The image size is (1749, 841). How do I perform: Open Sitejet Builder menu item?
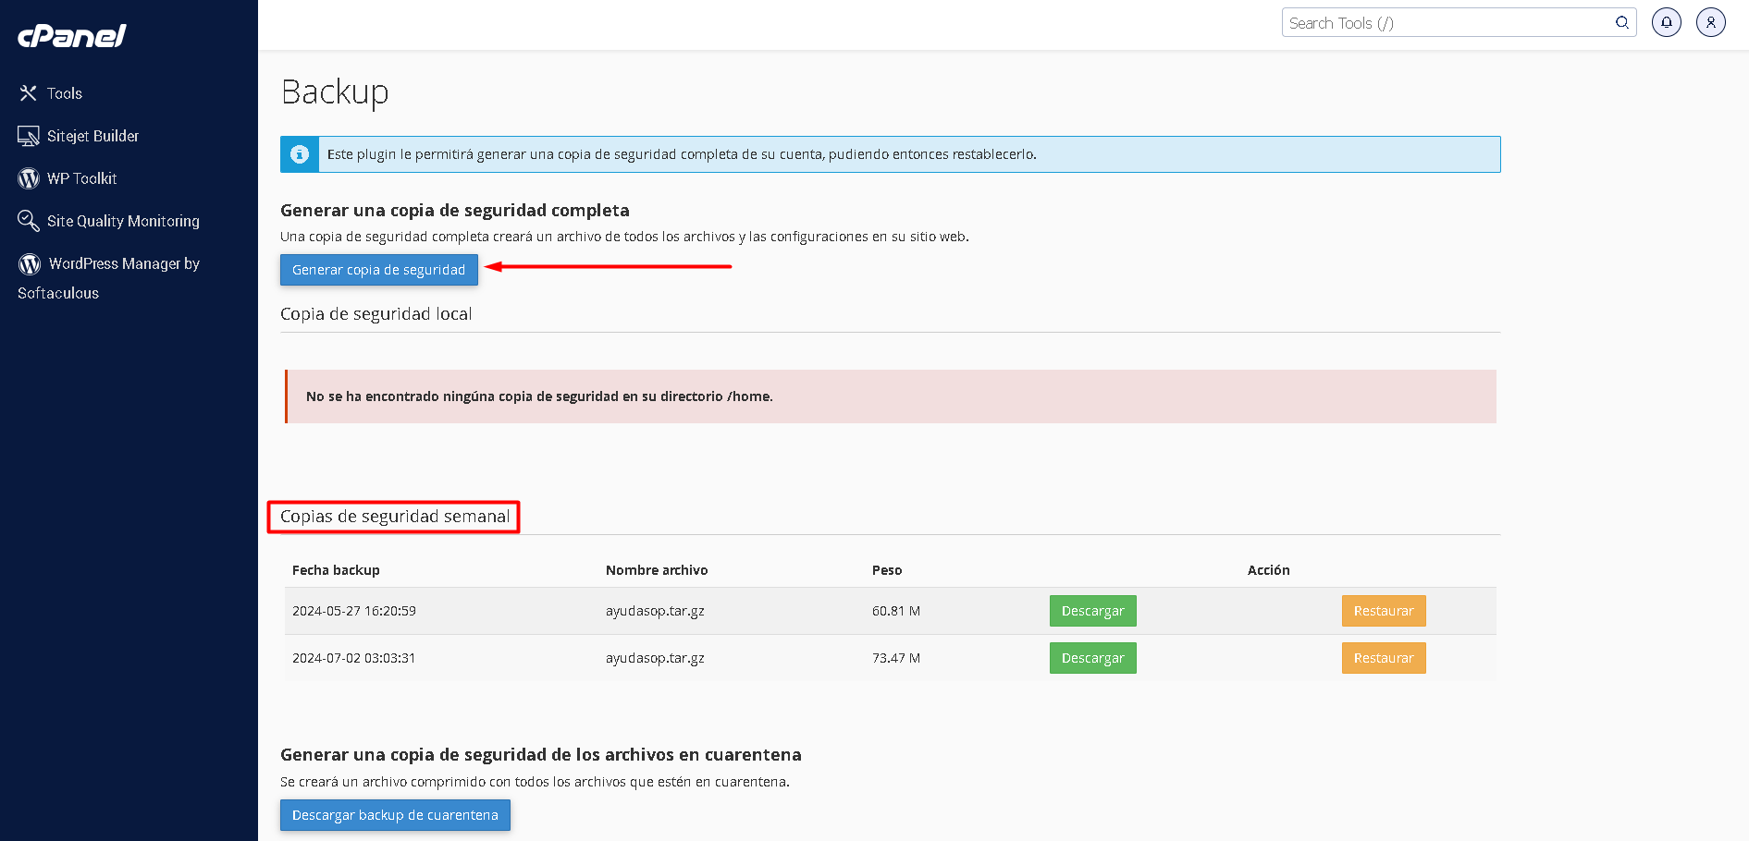click(93, 136)
